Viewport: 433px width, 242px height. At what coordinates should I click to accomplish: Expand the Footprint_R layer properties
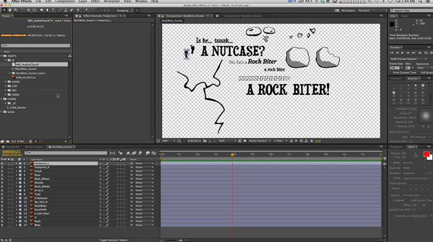(x=16, y=168)
